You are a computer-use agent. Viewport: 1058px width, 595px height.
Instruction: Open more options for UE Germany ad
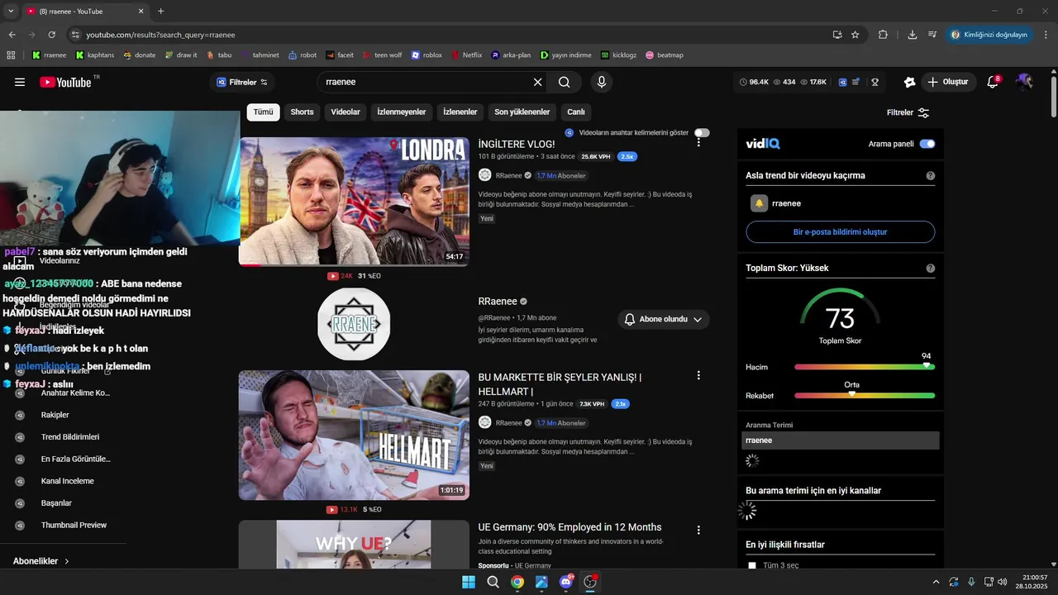(698, 530)
